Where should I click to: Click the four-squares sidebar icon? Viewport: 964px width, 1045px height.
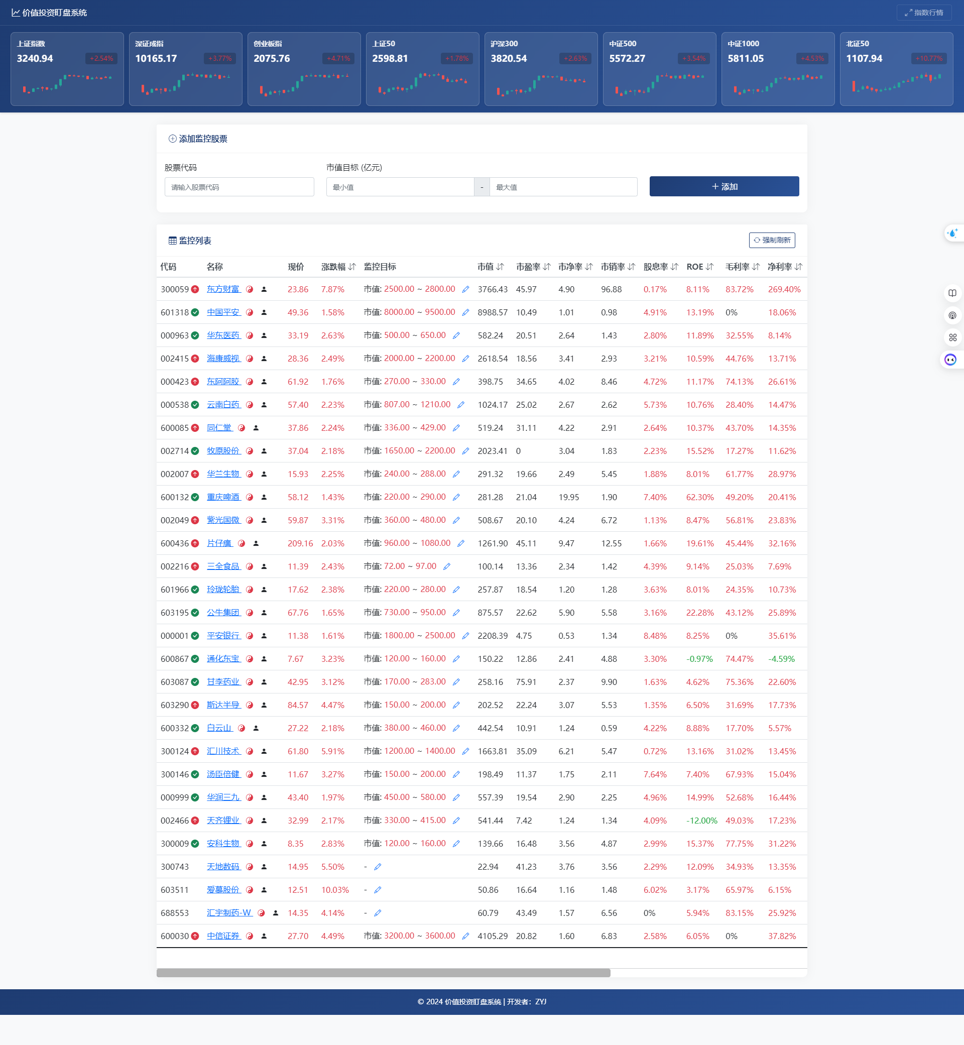(x=952, y=337)
